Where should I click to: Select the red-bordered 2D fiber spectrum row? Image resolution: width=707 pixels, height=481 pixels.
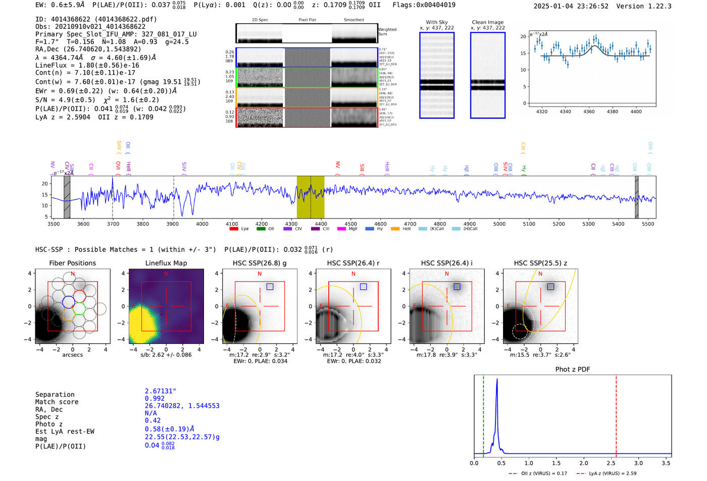(307, 117)
